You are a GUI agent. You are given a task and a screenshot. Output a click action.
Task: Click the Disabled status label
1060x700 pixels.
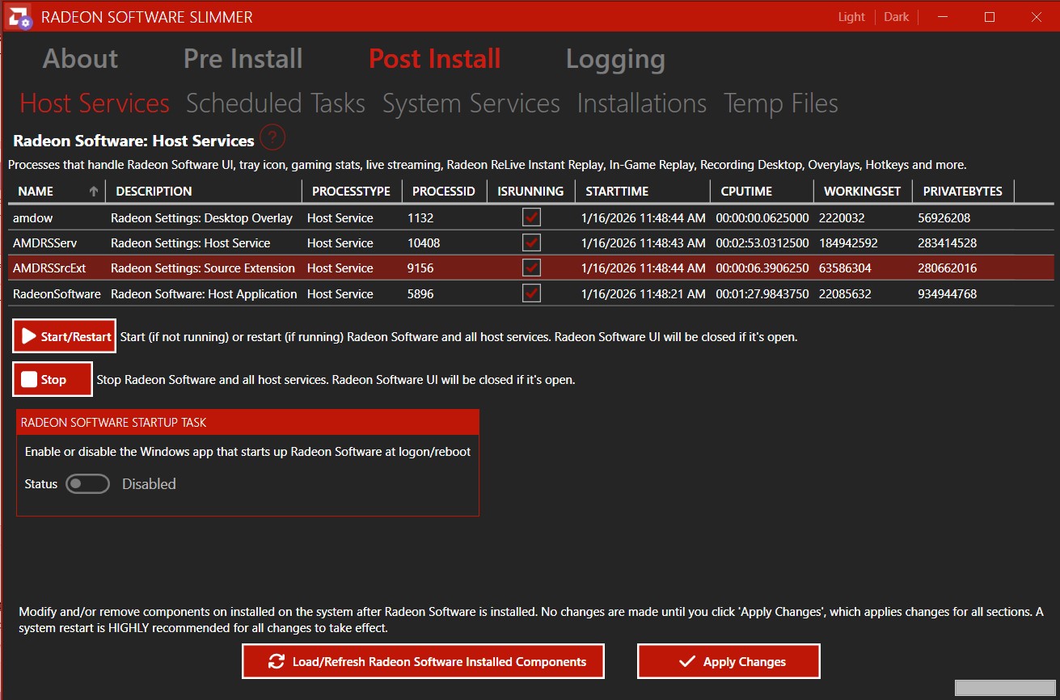click(149, 484)
